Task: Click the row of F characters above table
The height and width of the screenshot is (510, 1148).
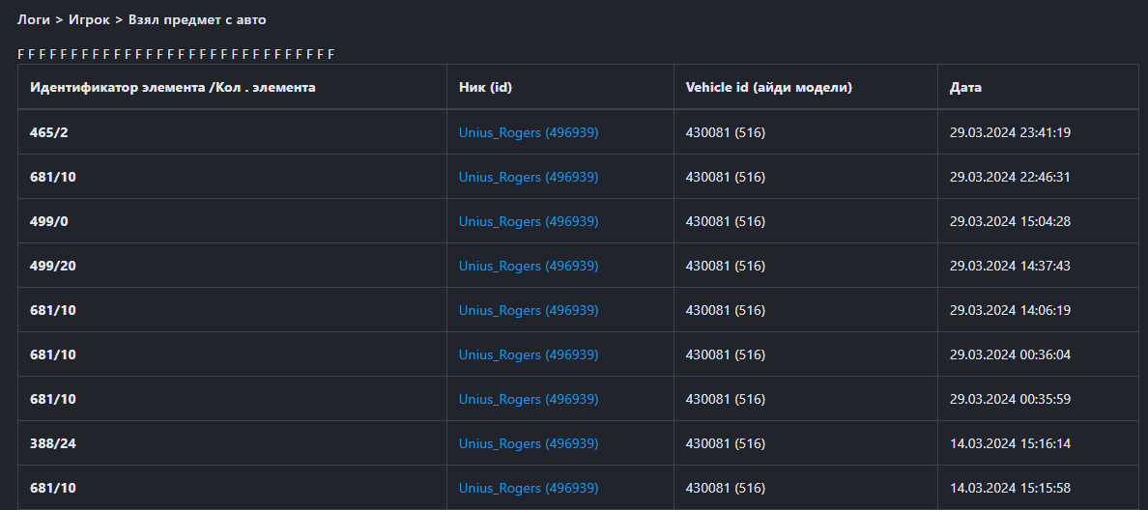Action: (176, 53)
